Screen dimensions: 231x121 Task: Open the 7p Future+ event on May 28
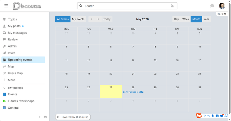[133, 92]
